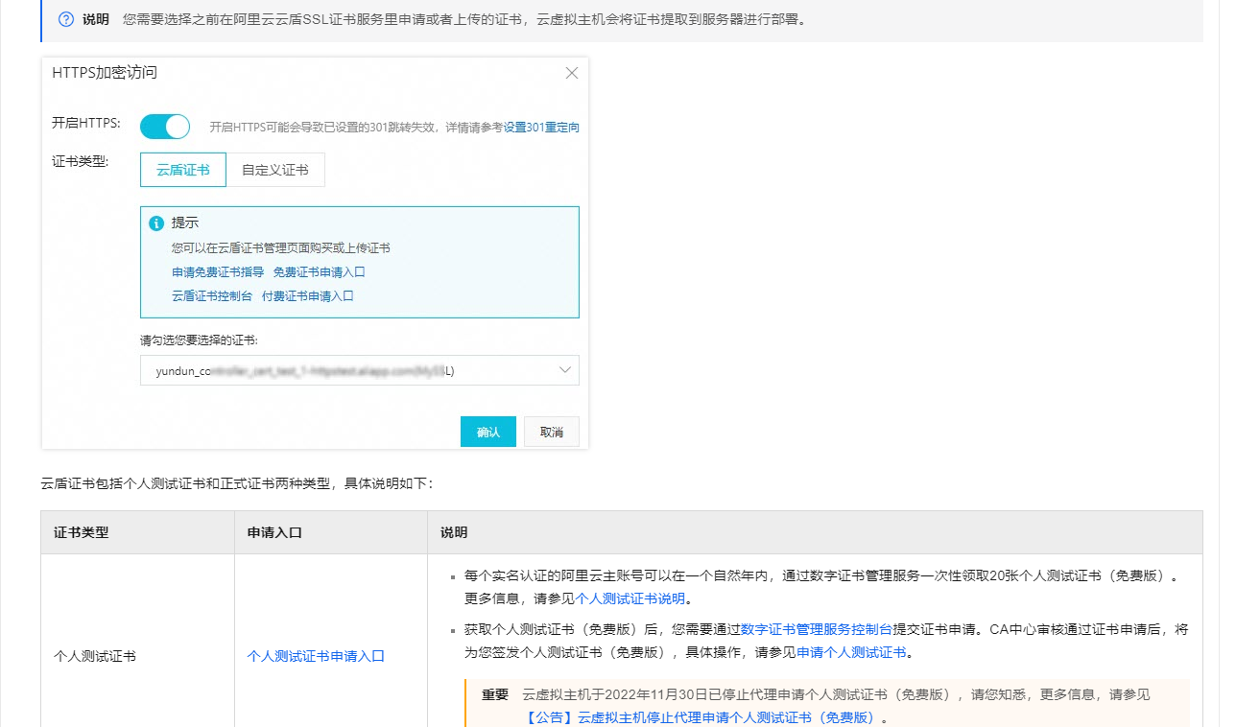1236x727 pixels.
Task: Open the 个人测试证书申请入口 link
Action: tap(316, 656)
